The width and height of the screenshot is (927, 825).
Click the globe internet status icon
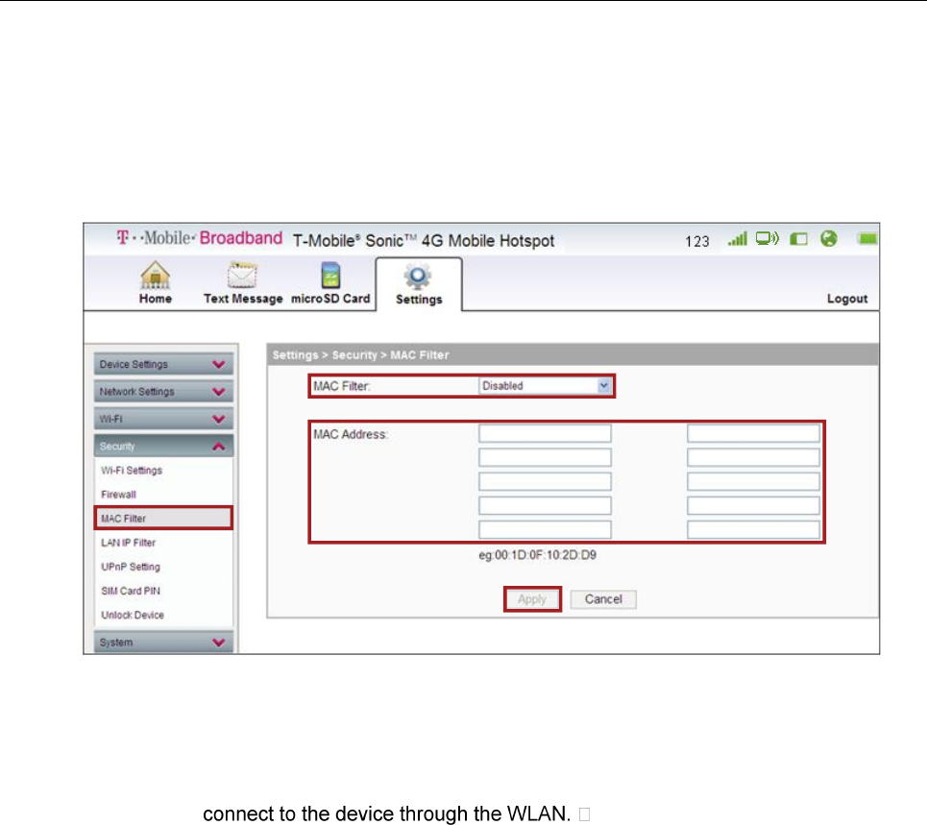click(829, 239)
